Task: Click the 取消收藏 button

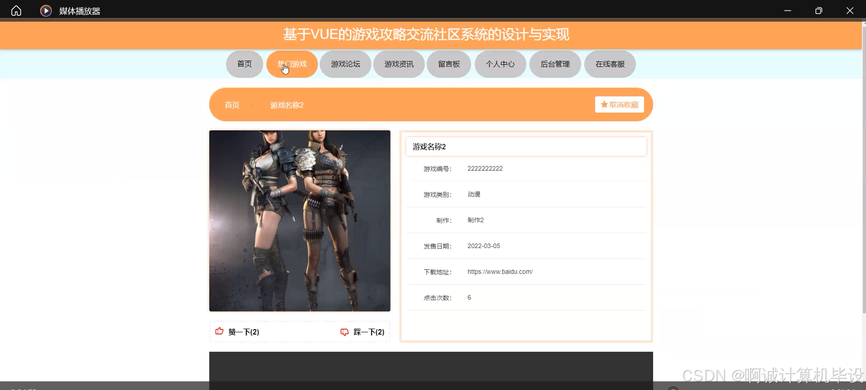Action: click(x=619, y=105)
